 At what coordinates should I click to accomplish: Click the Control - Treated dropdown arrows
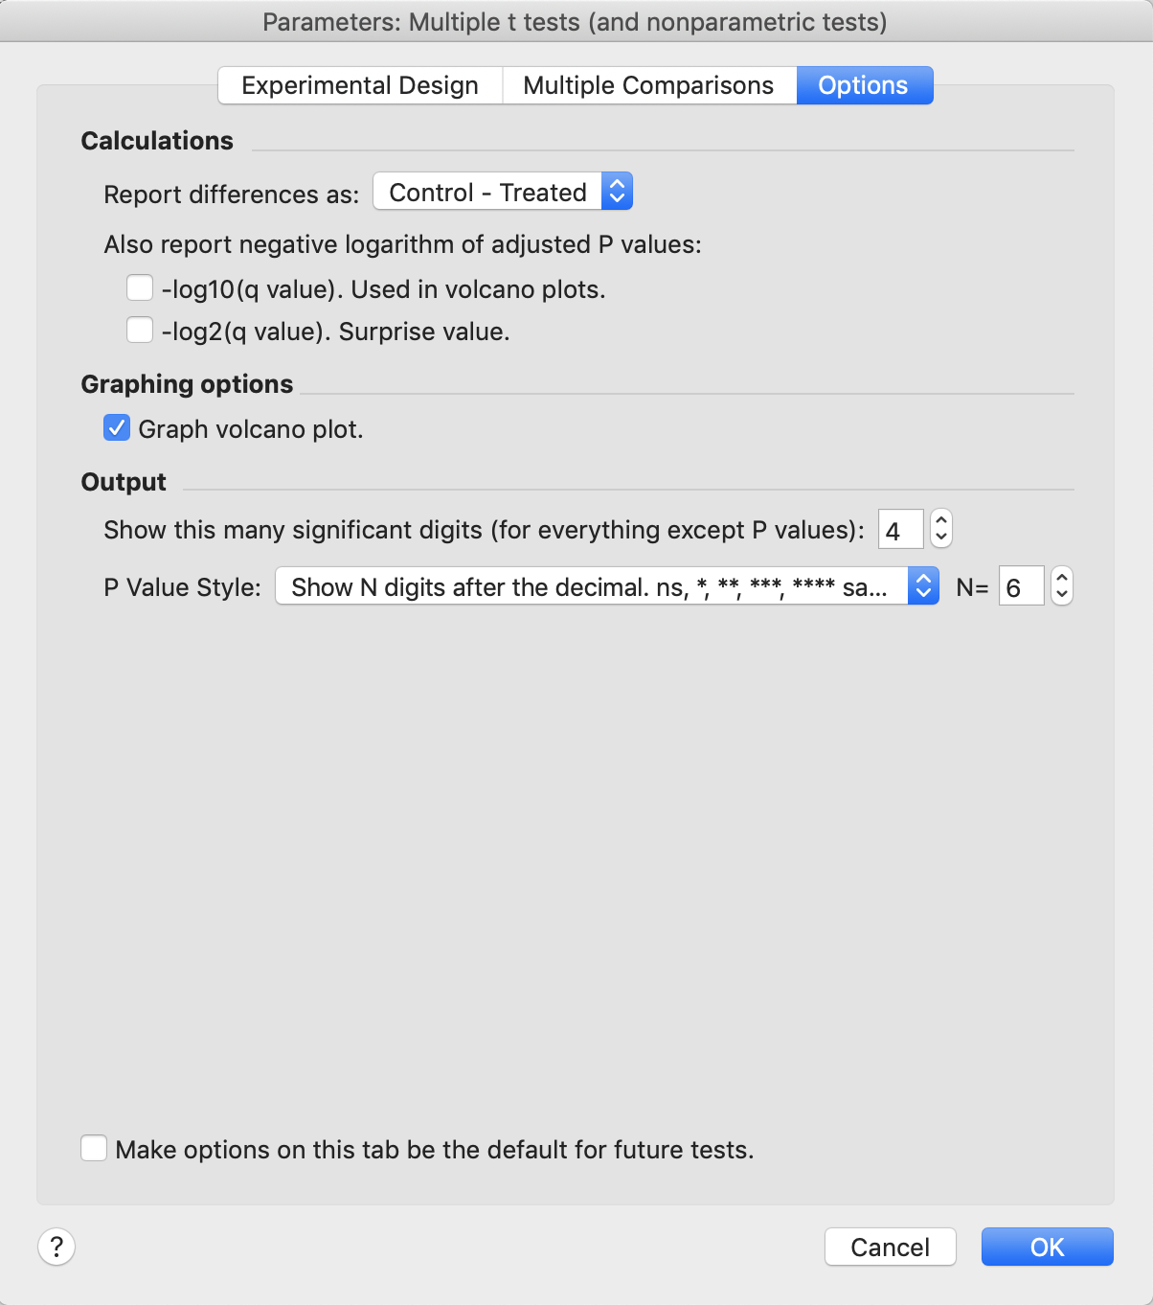coord(617,192)
